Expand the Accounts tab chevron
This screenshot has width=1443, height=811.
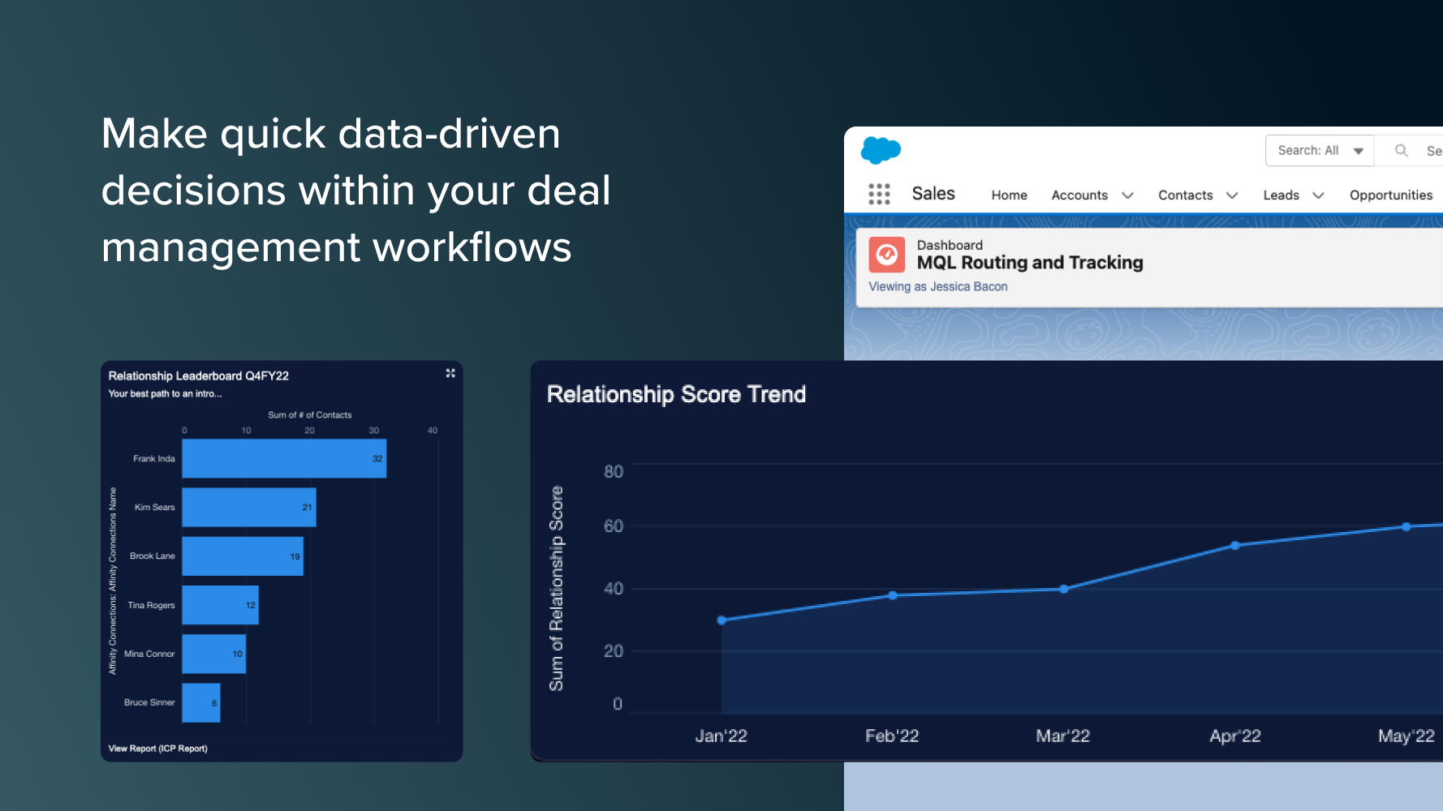(1127, 195)
